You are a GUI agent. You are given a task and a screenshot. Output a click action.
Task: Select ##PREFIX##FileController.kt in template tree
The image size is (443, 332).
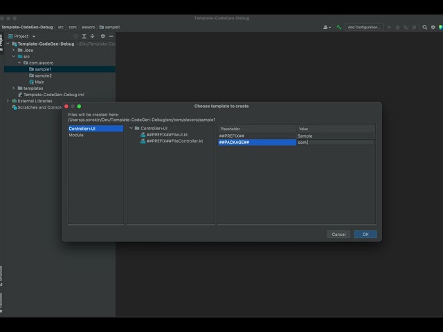click(x=174, y=141)
